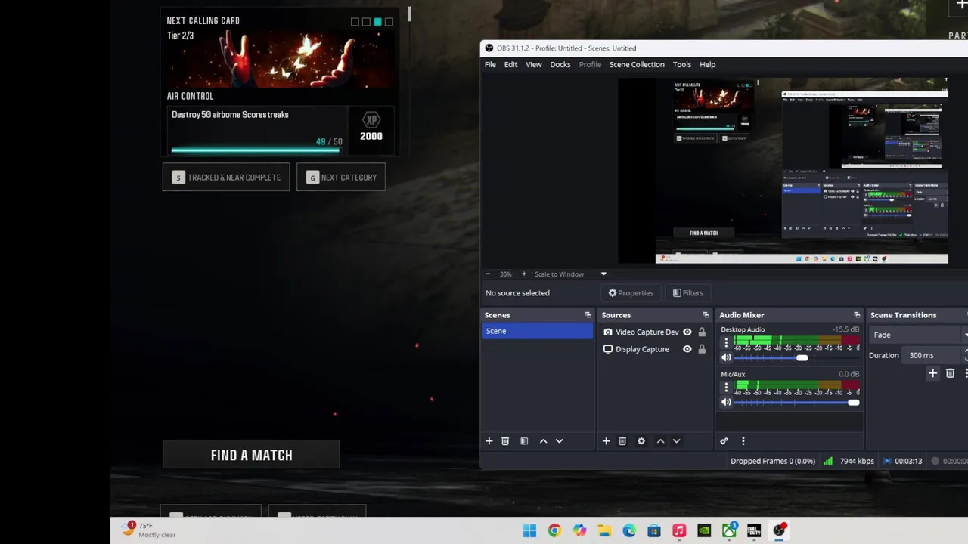Open Mic/Aux three-dot options
Image resolution: width=968 pixels, height=544 pixels.
point(726,388)
